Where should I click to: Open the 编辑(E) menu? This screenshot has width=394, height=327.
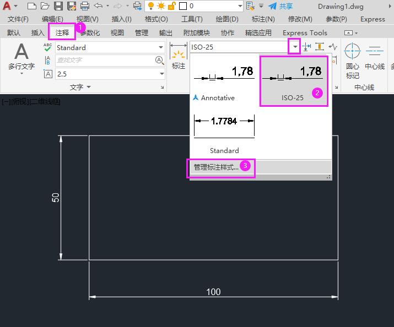[x=52, y=19]
